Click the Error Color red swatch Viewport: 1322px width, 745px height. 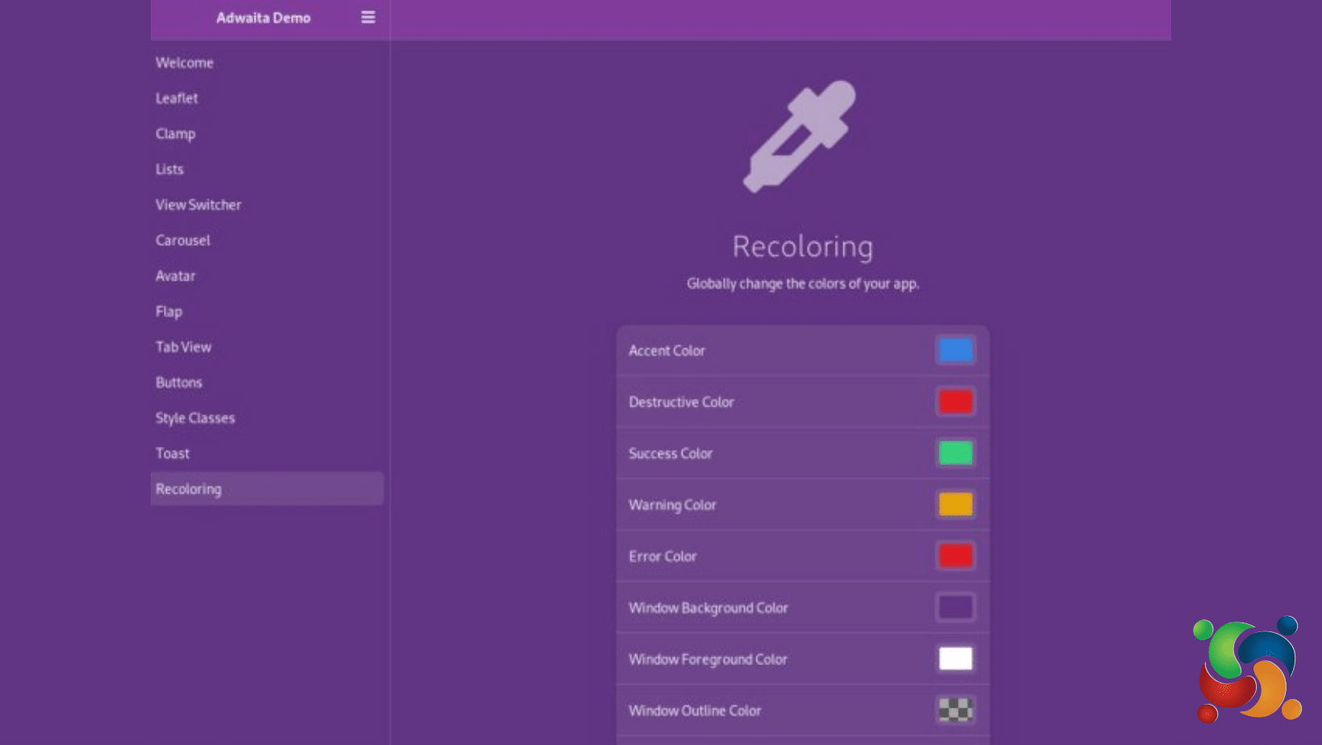[x=955, y=556]
